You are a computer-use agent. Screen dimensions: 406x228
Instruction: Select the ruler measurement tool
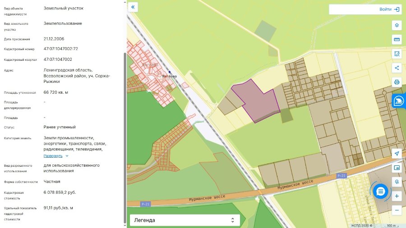(x=397, y=40)
